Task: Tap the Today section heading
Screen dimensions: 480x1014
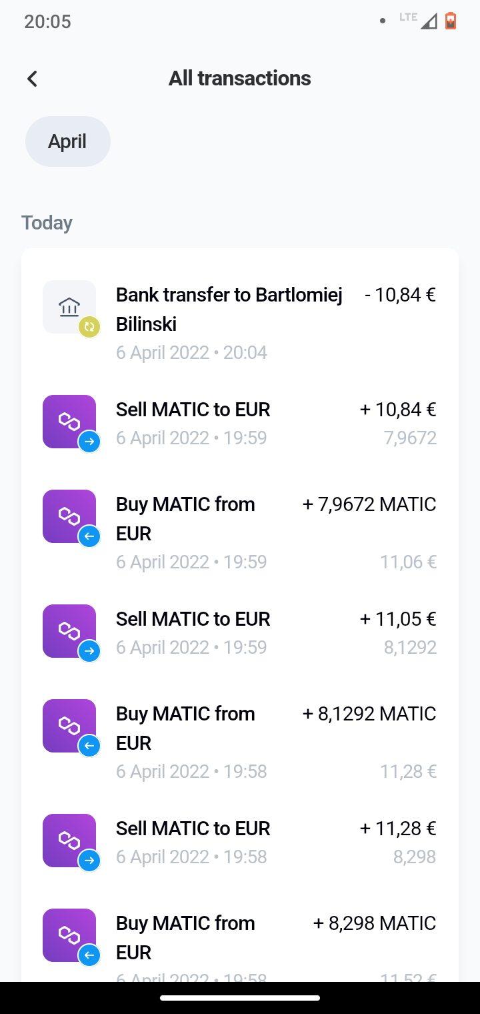Action: (x=47, y=223)
